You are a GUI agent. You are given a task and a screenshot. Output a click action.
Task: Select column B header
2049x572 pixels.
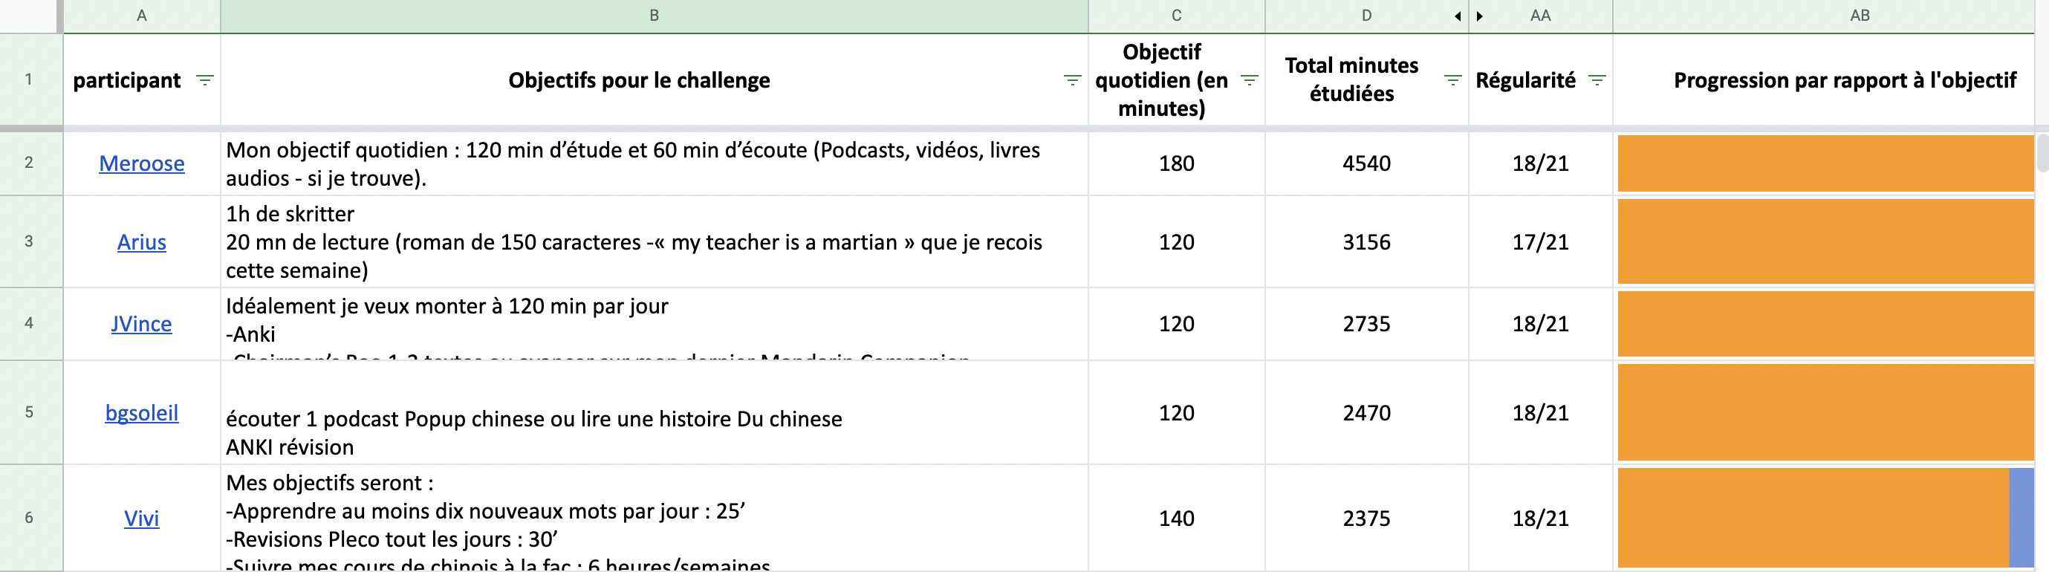654,16
